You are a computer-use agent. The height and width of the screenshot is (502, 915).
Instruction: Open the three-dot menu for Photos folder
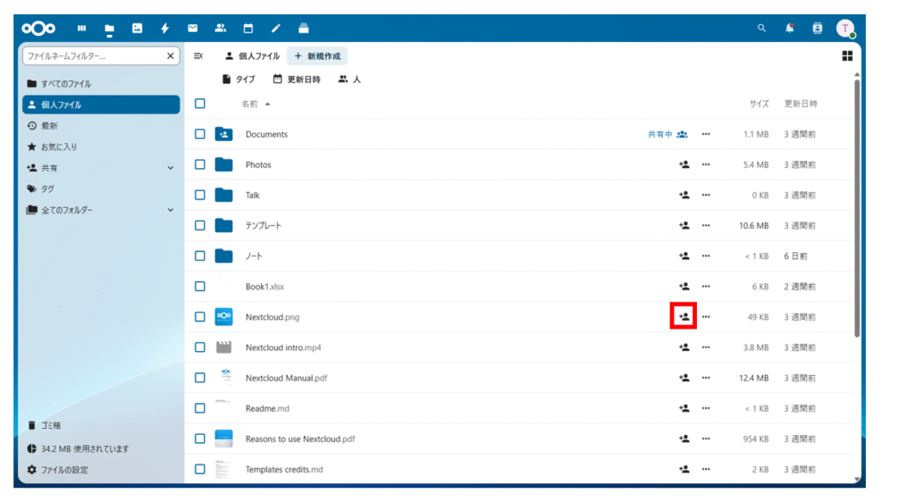[706, 165]
